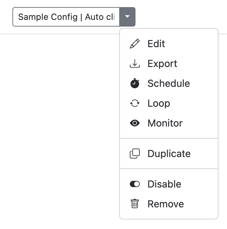Click the circular arrows Loop icon
The image size is (227, 229).
coord(135,104)
